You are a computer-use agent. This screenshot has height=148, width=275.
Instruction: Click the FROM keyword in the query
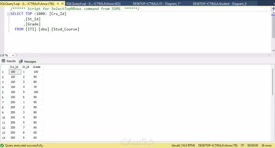[x=19, y=29]
